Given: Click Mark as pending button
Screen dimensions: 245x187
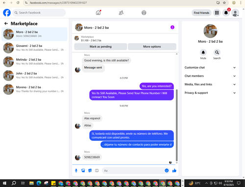Looking at the screenshot, I should pos(100,47).
